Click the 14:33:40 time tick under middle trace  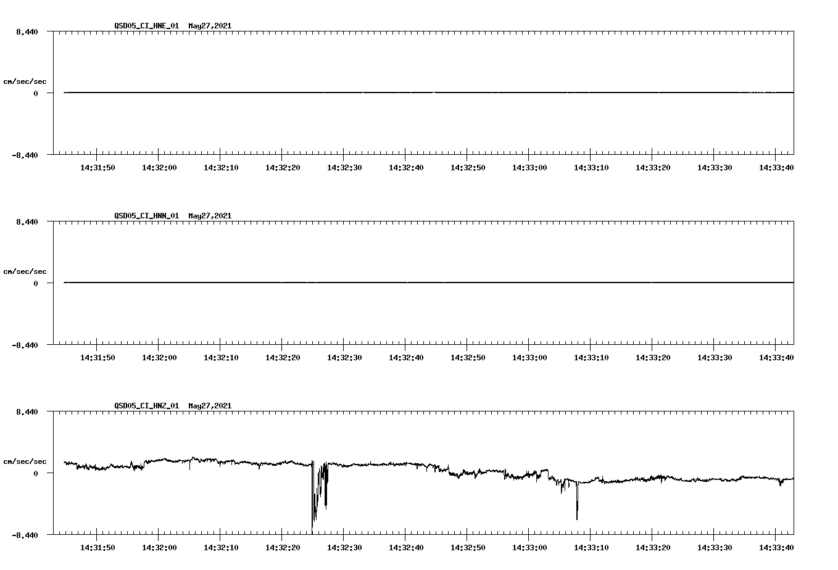coord(776,357)
